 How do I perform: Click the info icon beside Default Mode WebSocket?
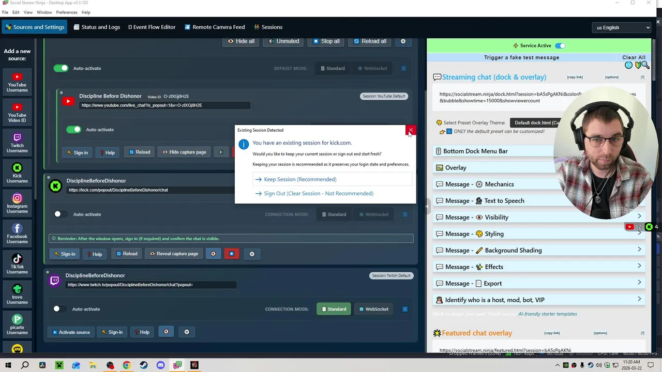tap(404, 68)
